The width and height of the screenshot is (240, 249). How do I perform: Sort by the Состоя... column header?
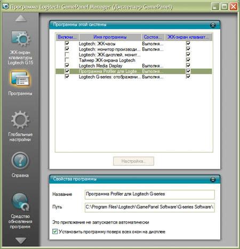pyautogui.click(x=153, y=37)
